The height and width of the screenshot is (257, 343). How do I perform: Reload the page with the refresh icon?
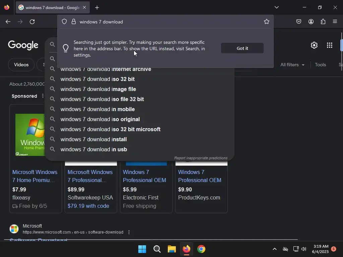coord(32,22)
